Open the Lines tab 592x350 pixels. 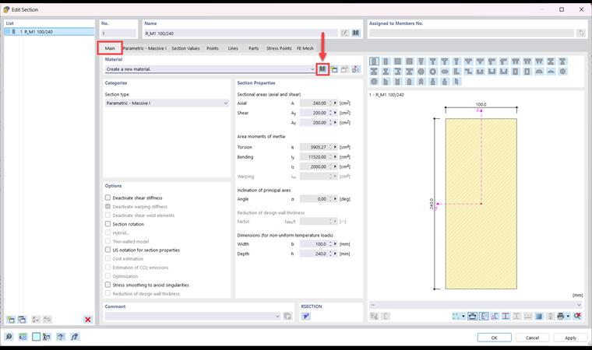click(233, 48)
